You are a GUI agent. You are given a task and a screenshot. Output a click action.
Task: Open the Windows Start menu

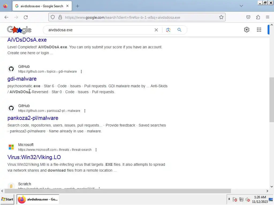tap(7, 199)
